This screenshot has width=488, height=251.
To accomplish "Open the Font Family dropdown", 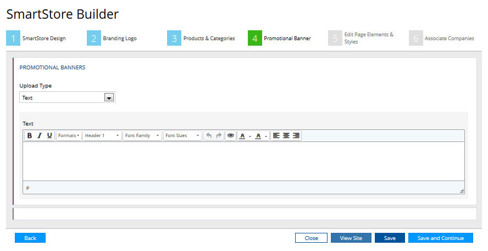I will click(142, 135).
